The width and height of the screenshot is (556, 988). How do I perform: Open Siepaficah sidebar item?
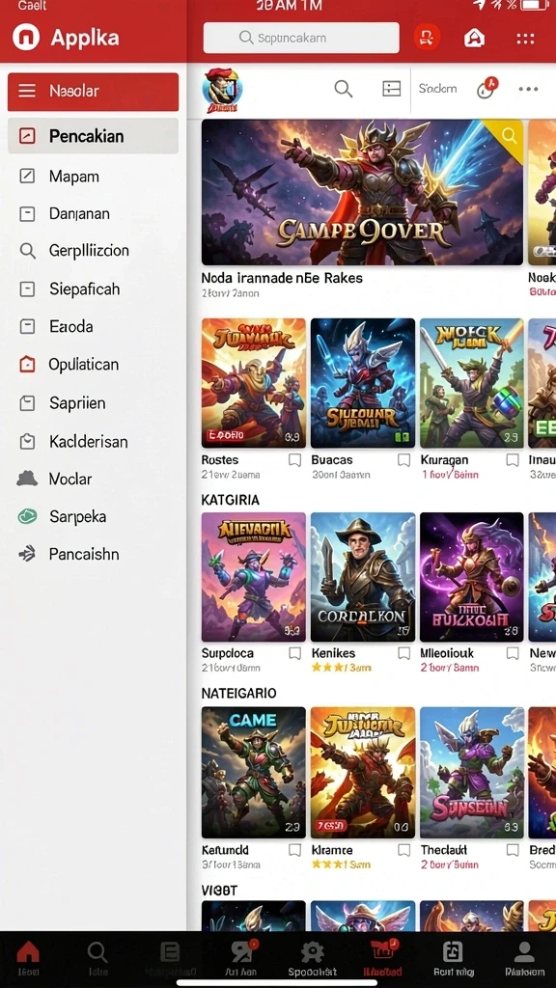[x=94, y=289]
